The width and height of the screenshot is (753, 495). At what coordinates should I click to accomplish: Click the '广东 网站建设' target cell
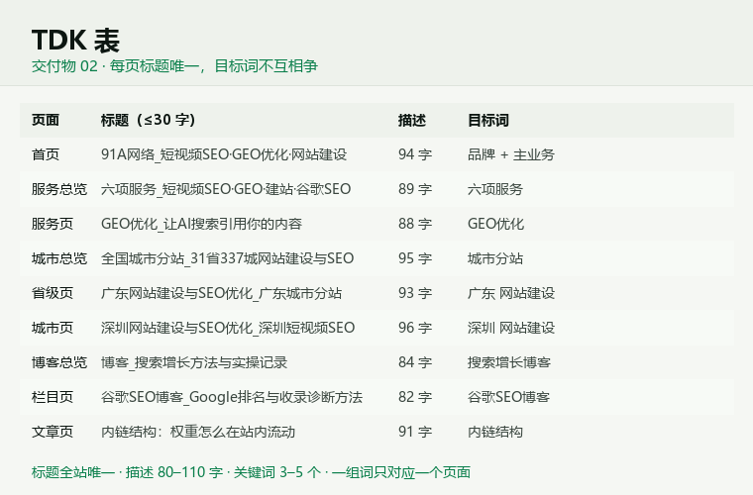point(511,293)
